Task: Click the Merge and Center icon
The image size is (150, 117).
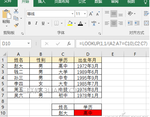Action: (146, 23)
